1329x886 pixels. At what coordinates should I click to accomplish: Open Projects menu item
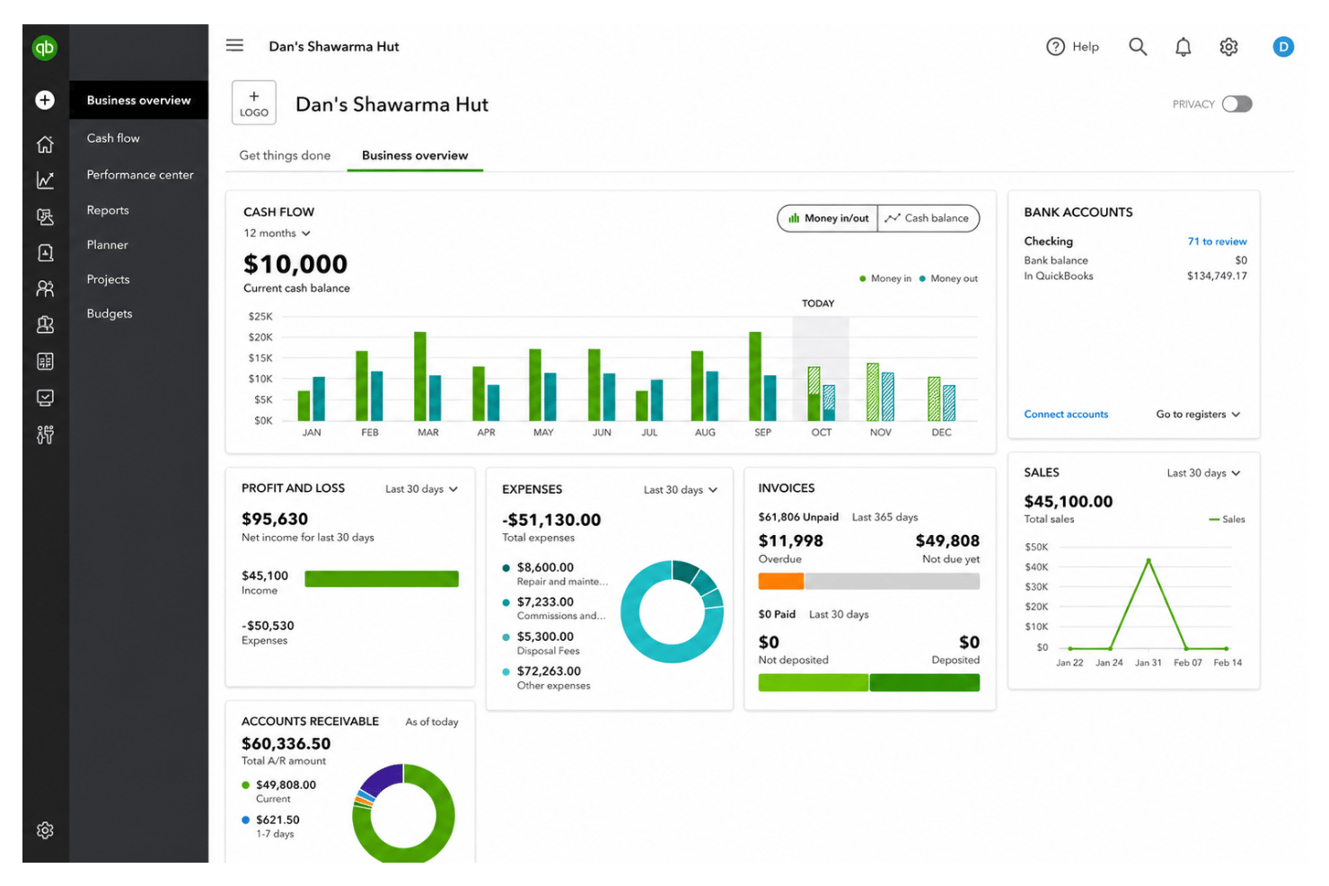(x=108, y=279)
